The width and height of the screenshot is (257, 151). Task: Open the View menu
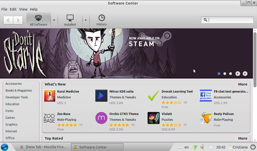[23, 9]
